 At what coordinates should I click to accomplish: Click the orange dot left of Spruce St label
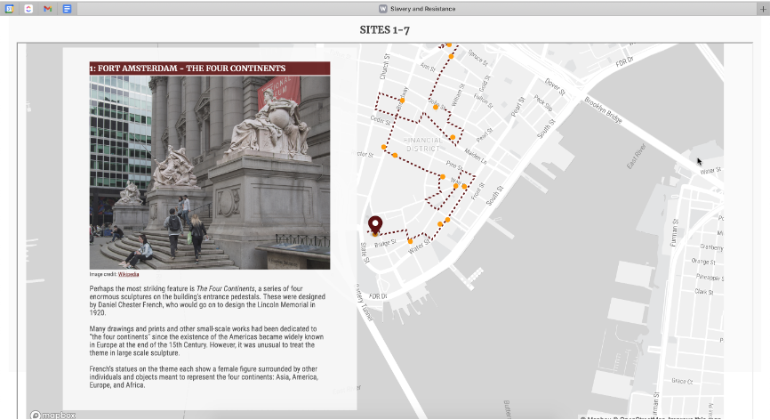click(451, 56)
